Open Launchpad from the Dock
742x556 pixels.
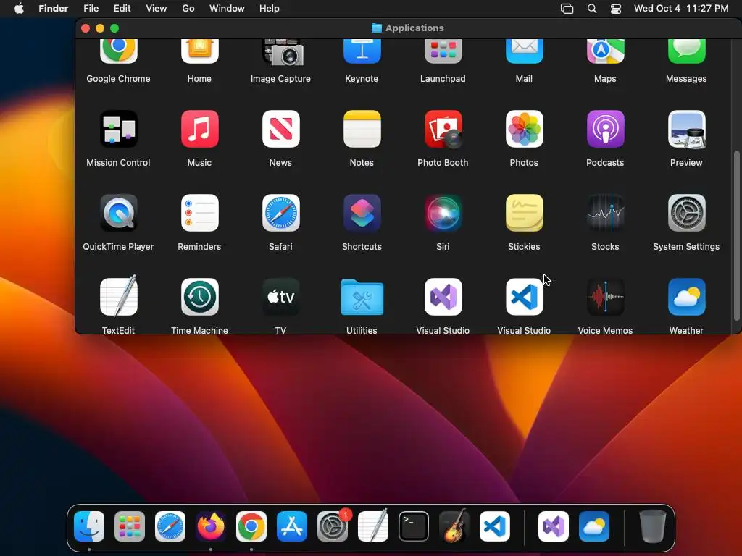[130, 526]
